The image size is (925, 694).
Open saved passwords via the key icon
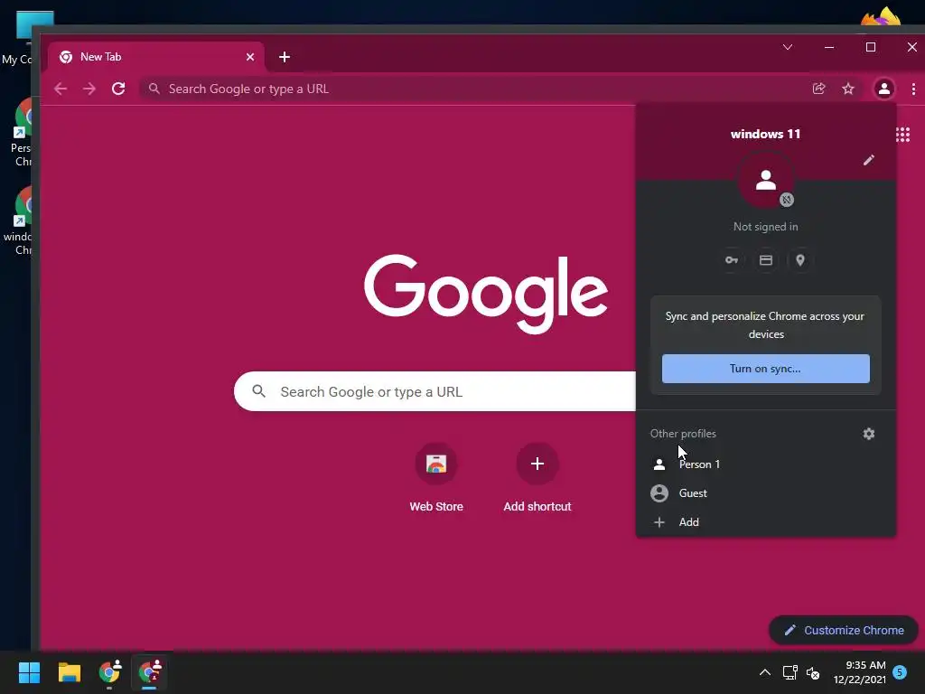(732, 260)
